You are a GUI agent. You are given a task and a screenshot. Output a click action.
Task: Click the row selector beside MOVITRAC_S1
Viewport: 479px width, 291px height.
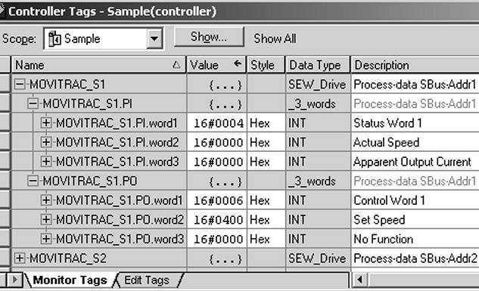(x=5, y=84)
